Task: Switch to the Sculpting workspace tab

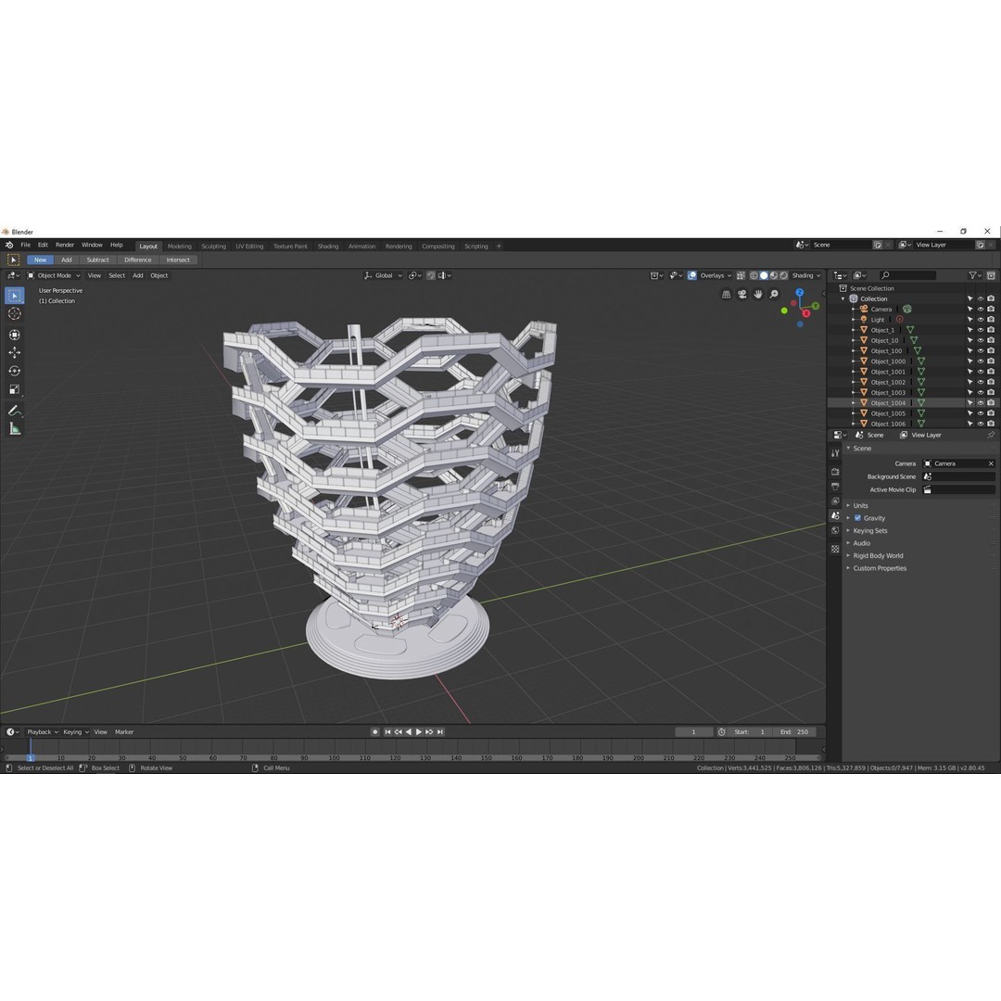Action: click(x=213, y=247)
